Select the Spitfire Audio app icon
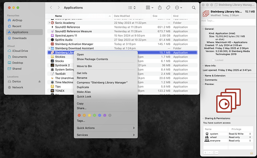This screenshot has height=158, width=257. 52,39
